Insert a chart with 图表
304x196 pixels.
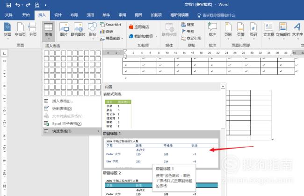[x=107, y=32]
